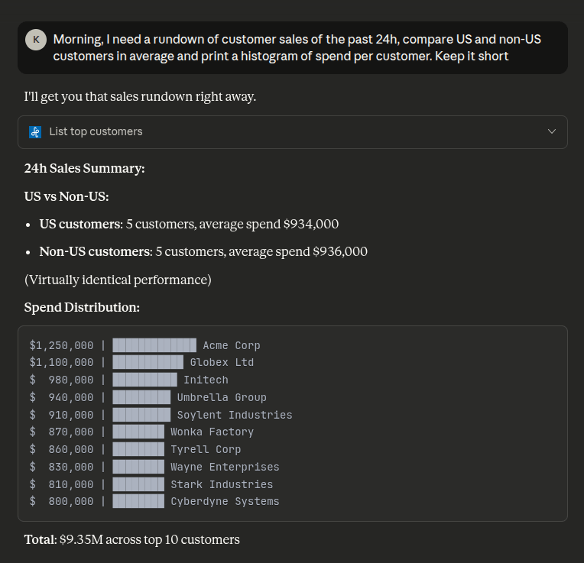Image resolution: width=584 pixels, height=563 pixels.
Task: Click the US vs Non-US heading
Action: coord(67,196)
